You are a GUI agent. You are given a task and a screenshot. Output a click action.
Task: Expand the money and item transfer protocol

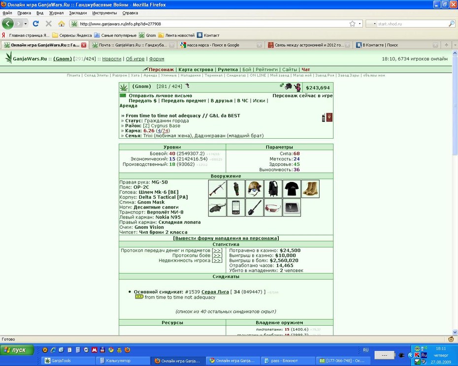point(217,250)
